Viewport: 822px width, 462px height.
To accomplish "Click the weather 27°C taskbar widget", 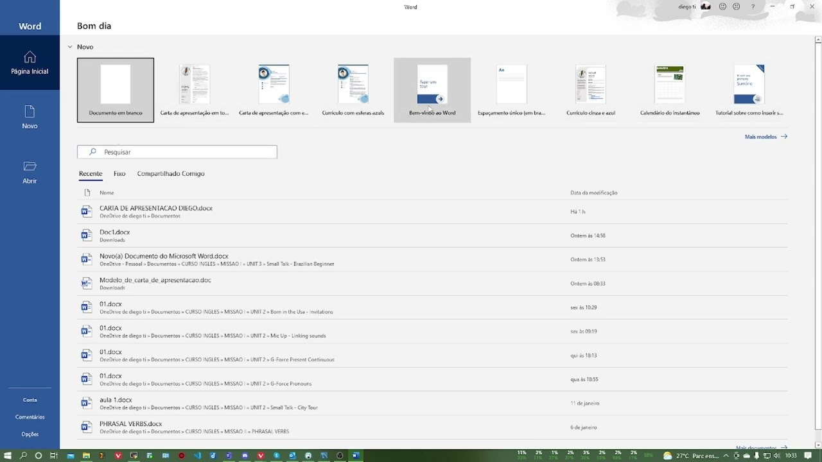I will click(691, 456).
